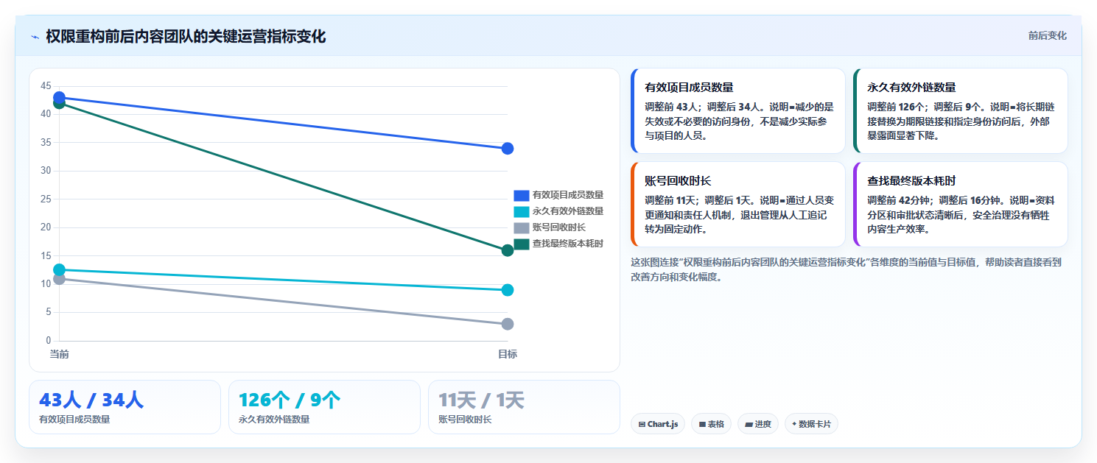Open the 查找最终版本耗时 detail card heading
Screen dimensions: 1097x463
[911, 180]
